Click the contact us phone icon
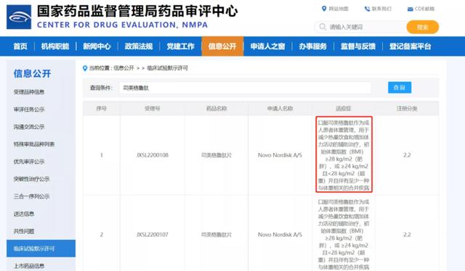The image size is (465, 271). (367, 9)
